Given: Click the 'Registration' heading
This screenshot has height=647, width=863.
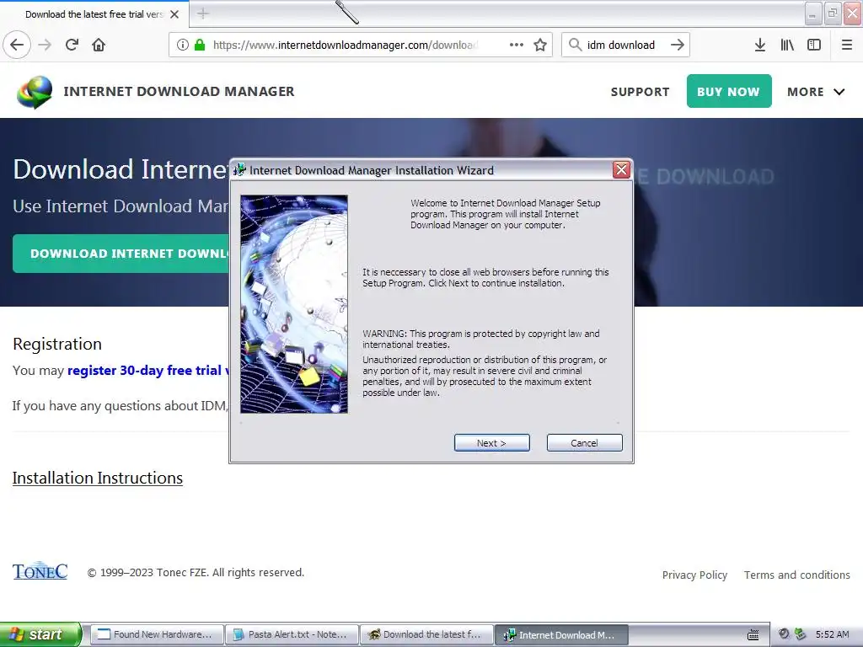Looking at the screenshot, I should point(57,344).
